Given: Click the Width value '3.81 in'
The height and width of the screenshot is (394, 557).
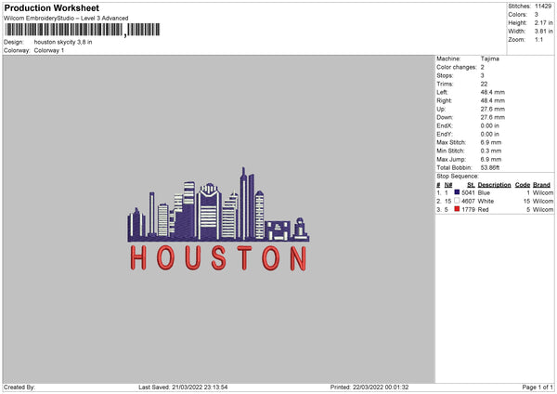Looking at the screenshot, I should tap(543, 32).
